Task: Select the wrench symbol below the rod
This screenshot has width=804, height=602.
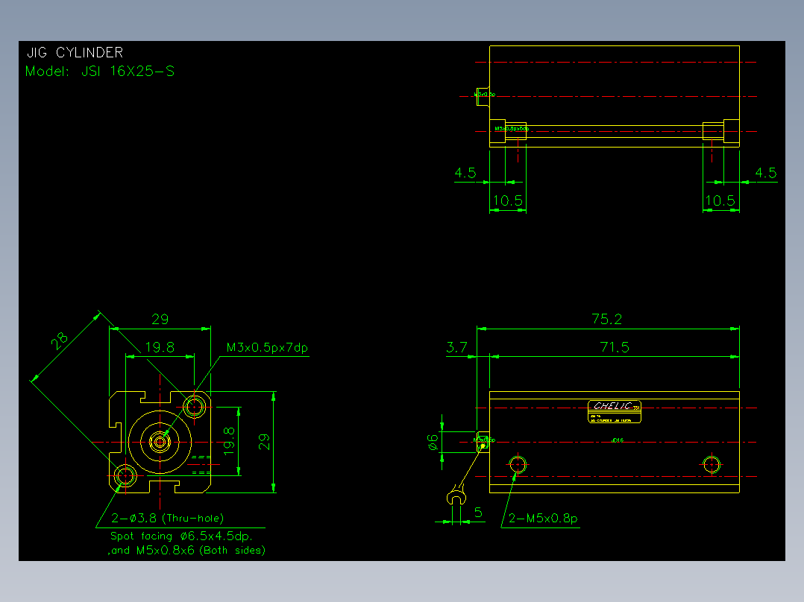Action: point(456,496)
